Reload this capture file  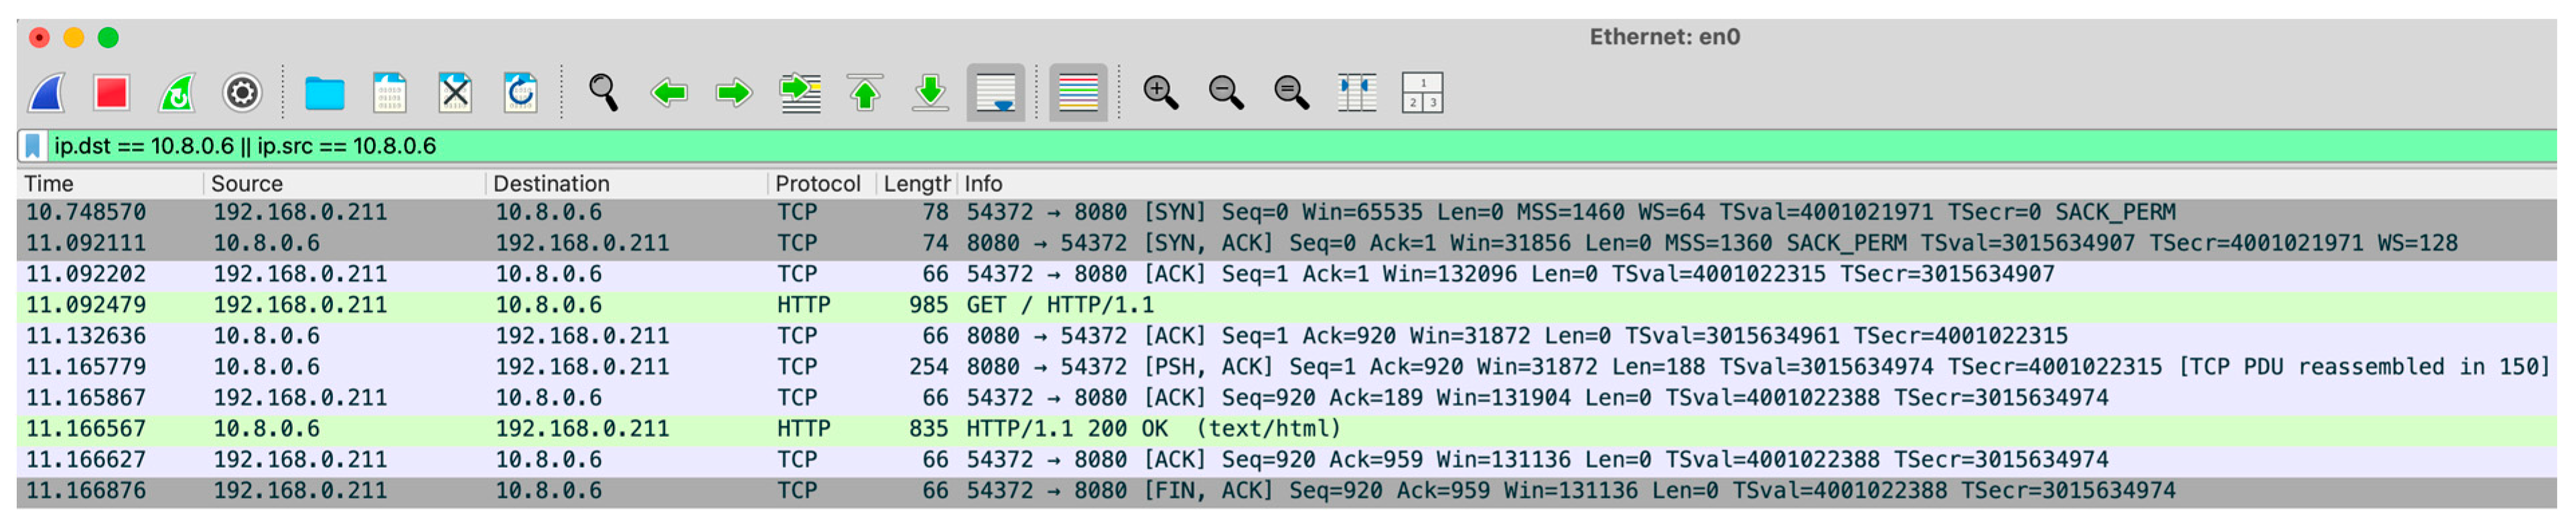(x=520, y=93)
